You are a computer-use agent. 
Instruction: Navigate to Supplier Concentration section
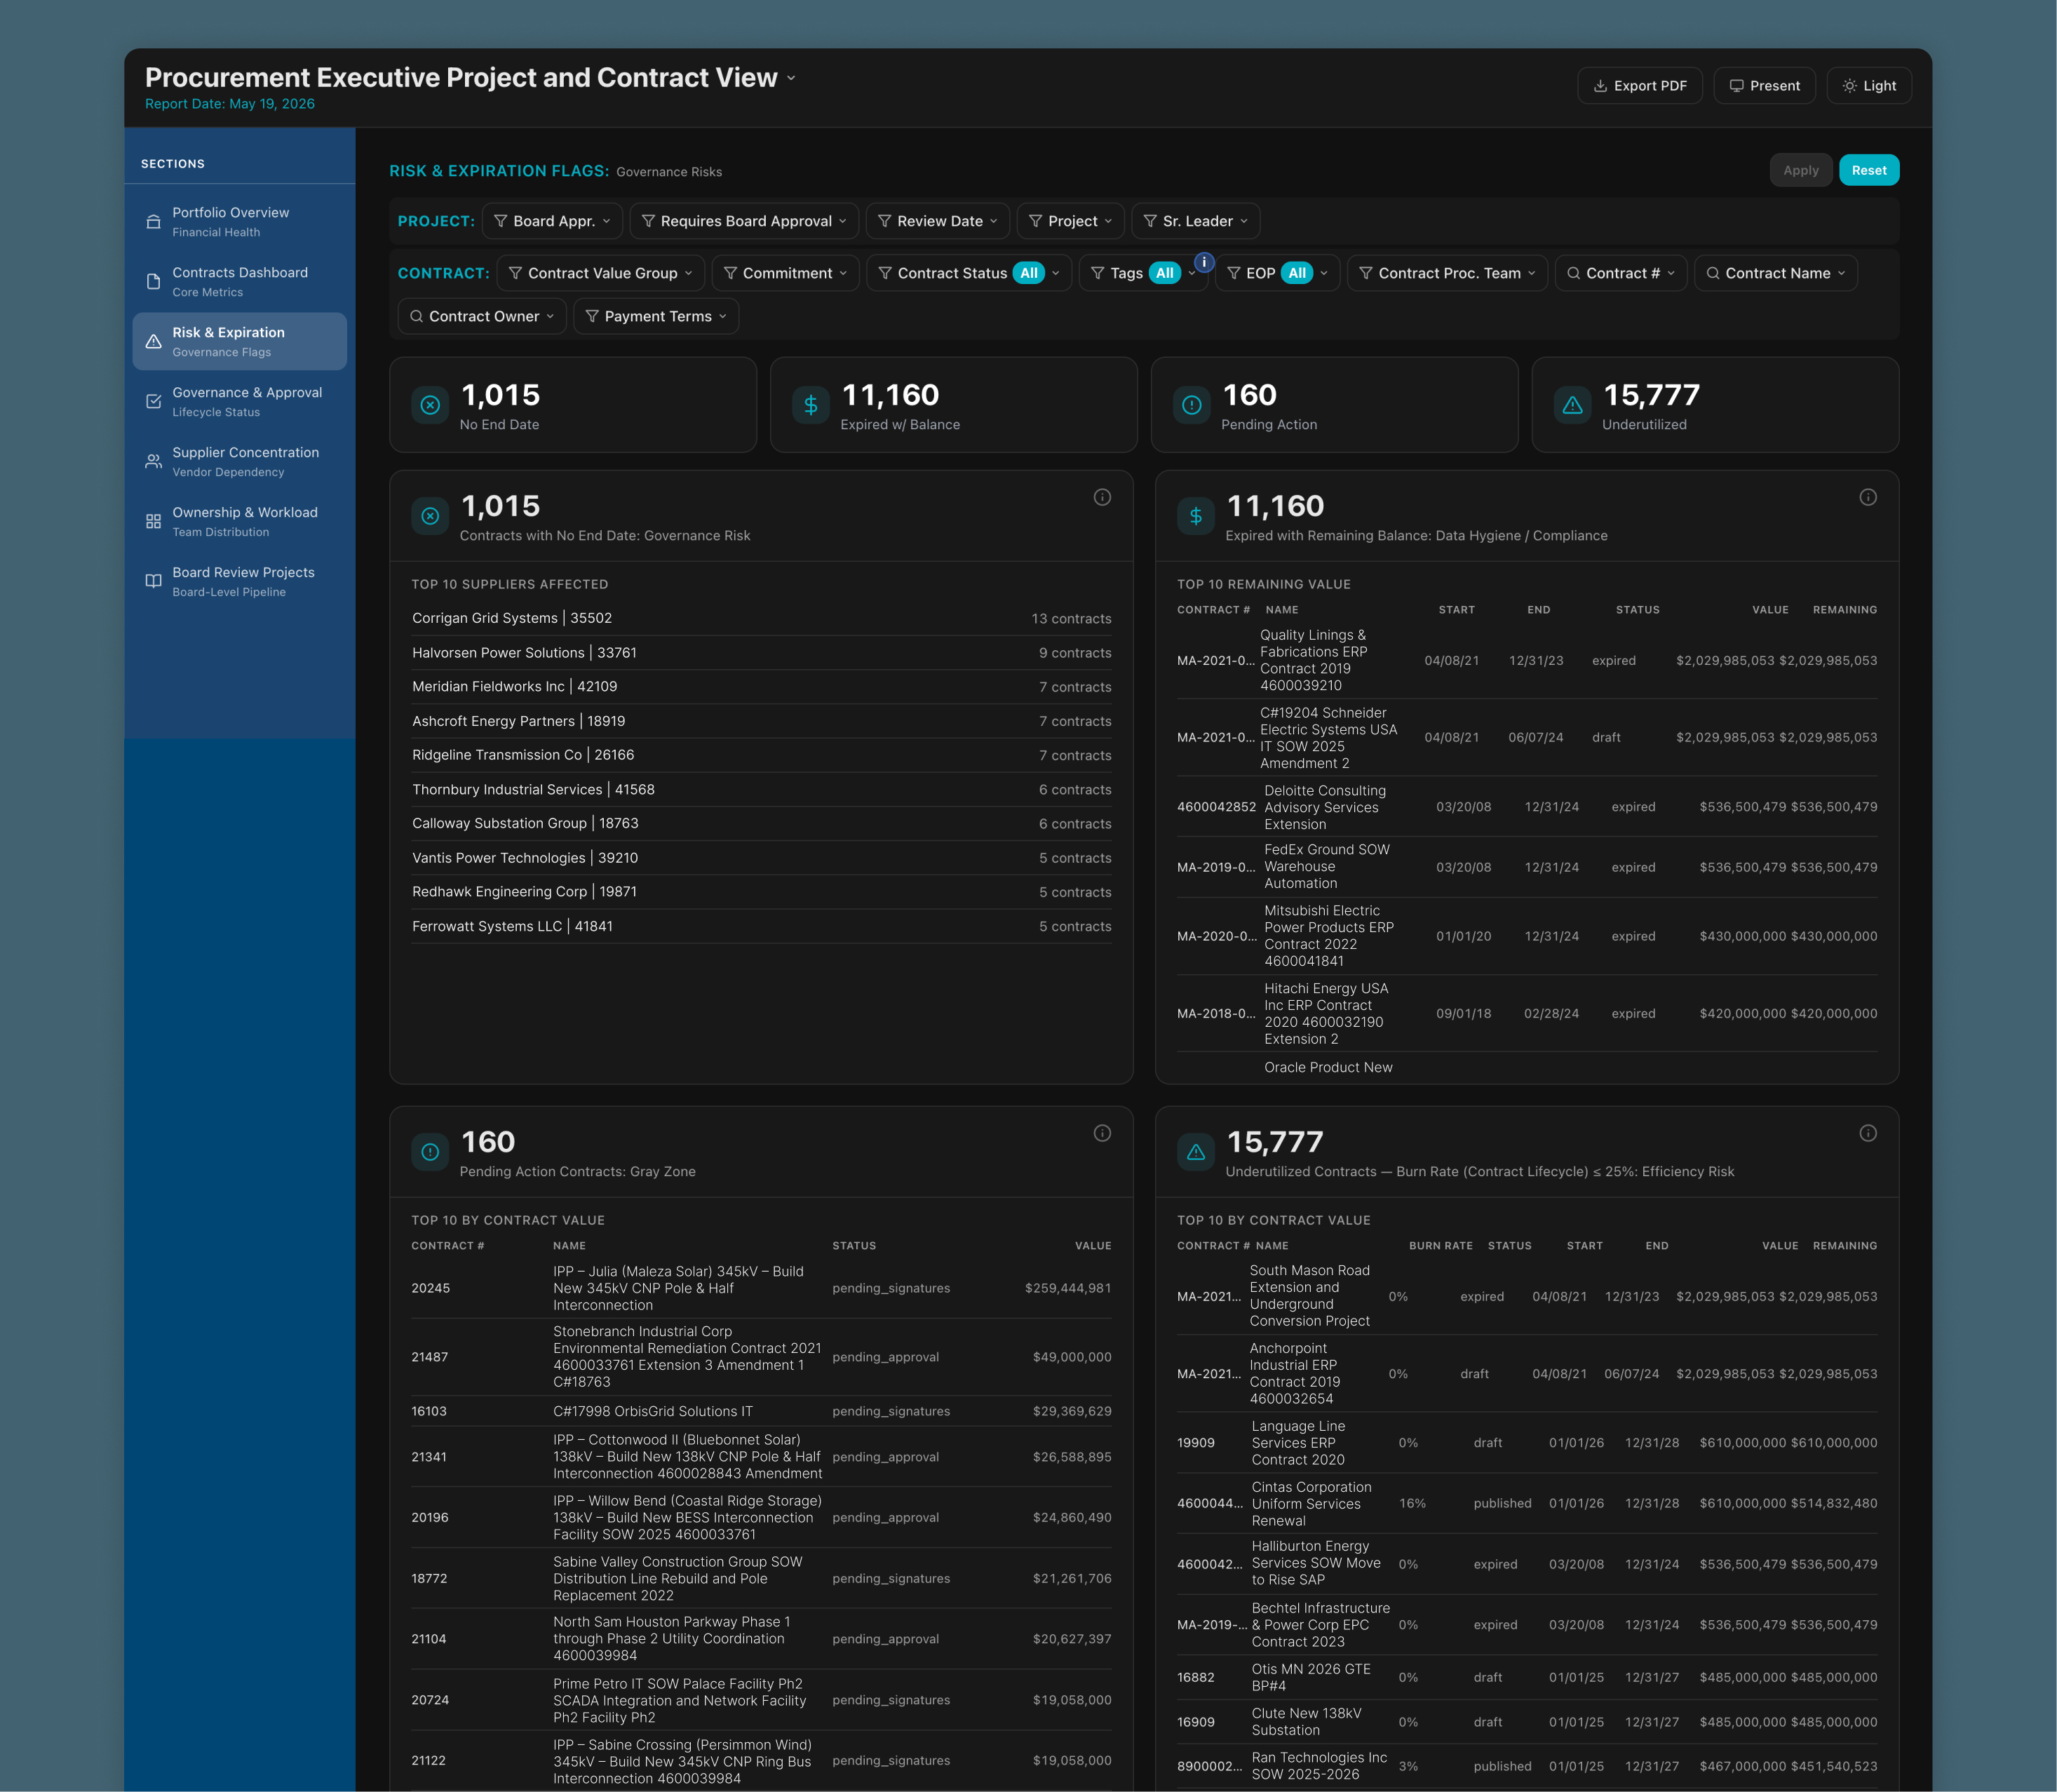pos(240,462)
